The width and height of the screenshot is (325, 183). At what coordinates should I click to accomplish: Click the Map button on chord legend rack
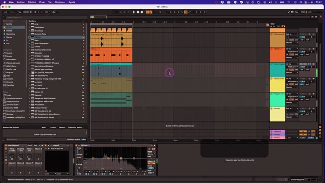35,145
